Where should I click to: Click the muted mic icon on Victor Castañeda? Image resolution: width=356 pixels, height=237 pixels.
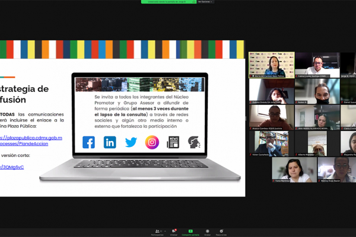coord(250,155)
